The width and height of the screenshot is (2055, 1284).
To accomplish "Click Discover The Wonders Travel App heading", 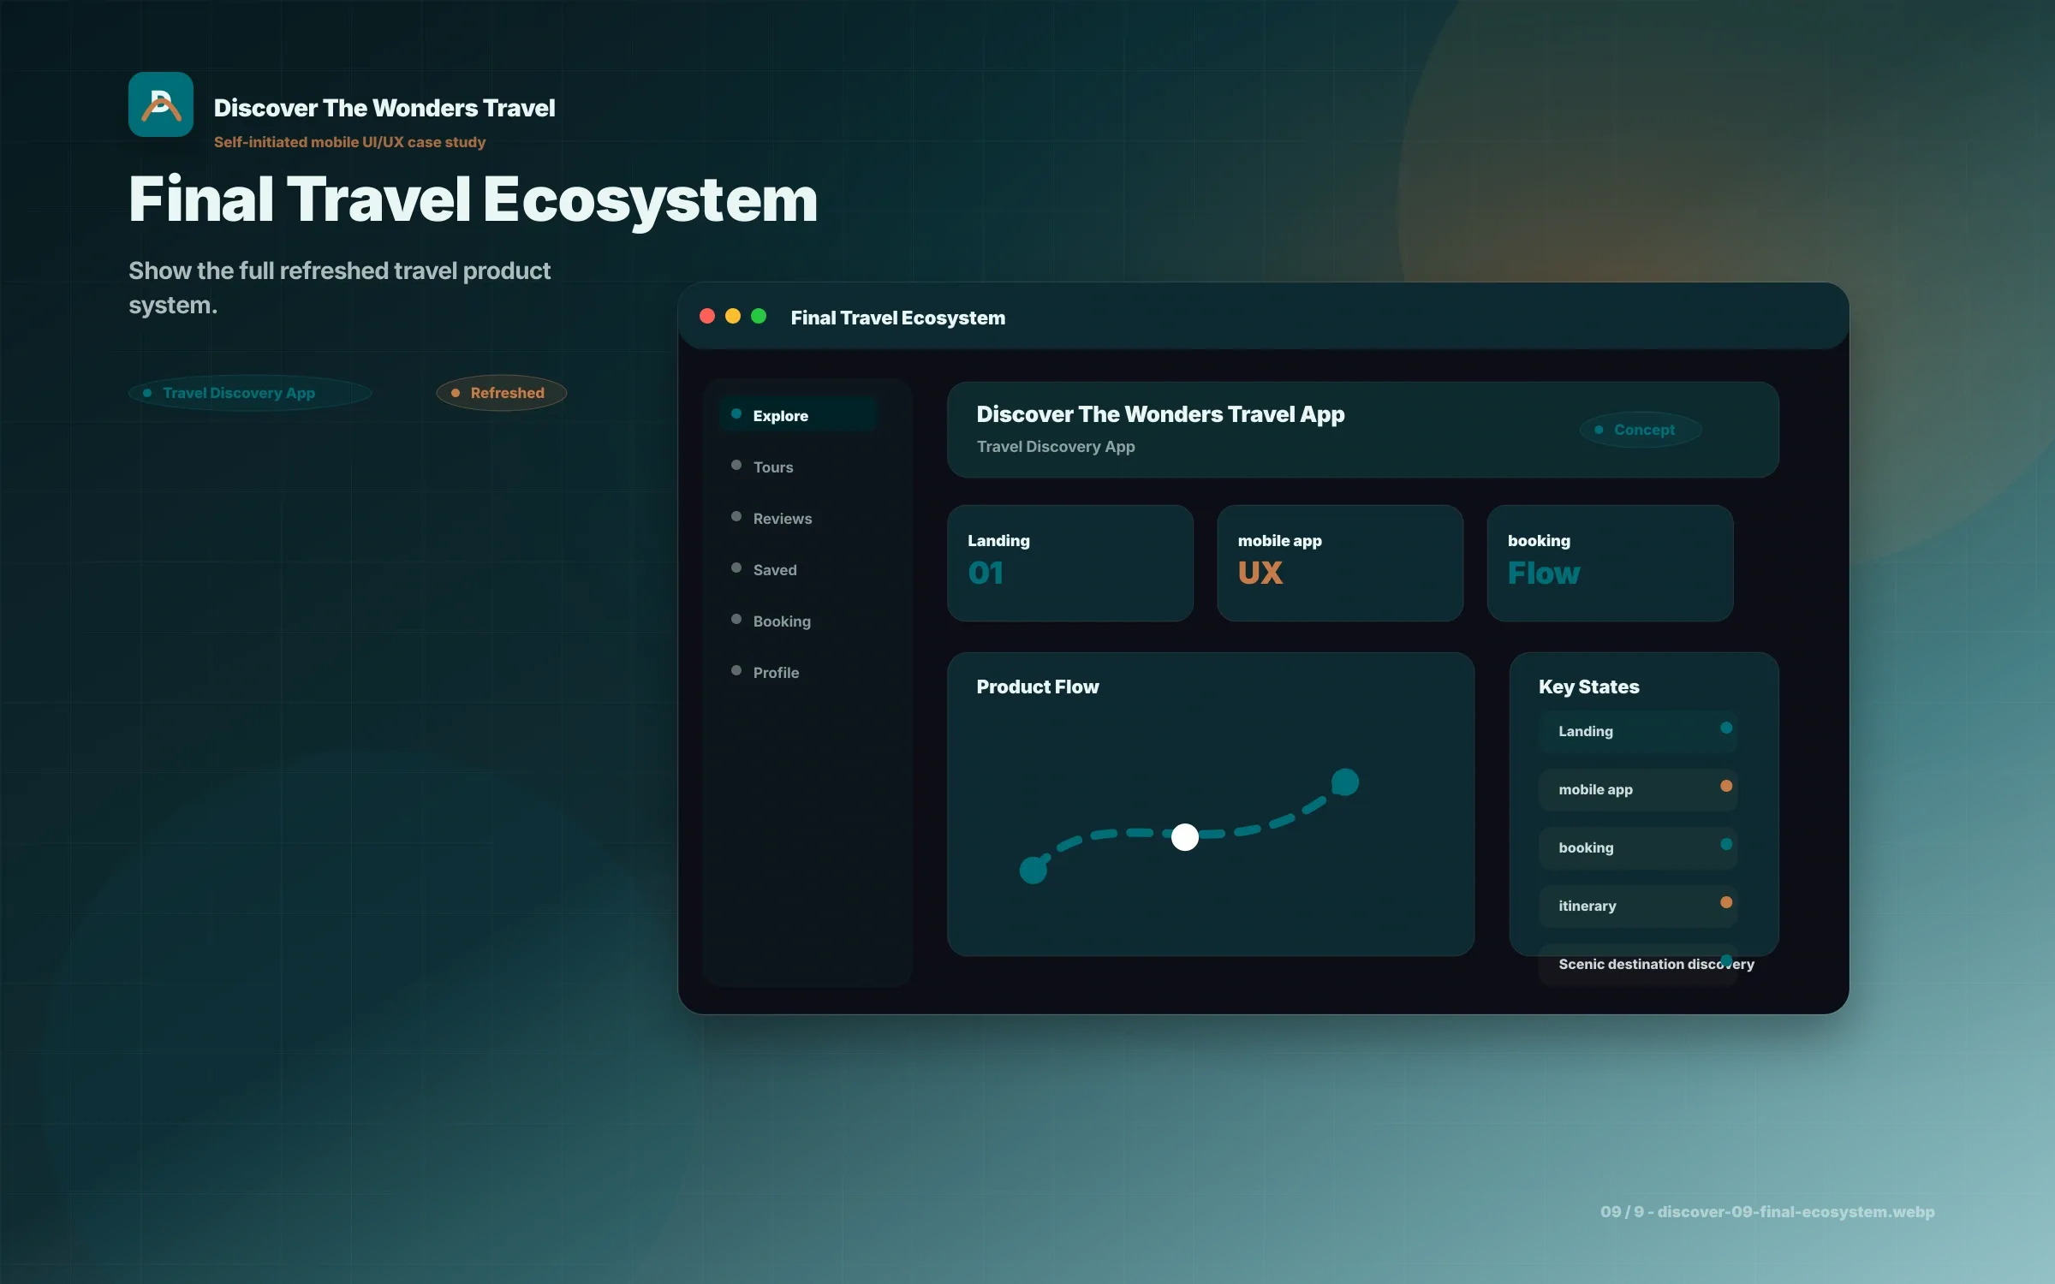I will pos(1160,414).
